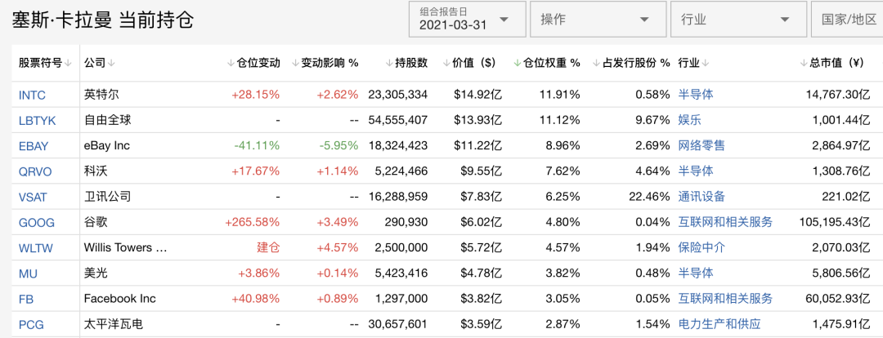Sort table by 股票符号 column

coord(45,63)
